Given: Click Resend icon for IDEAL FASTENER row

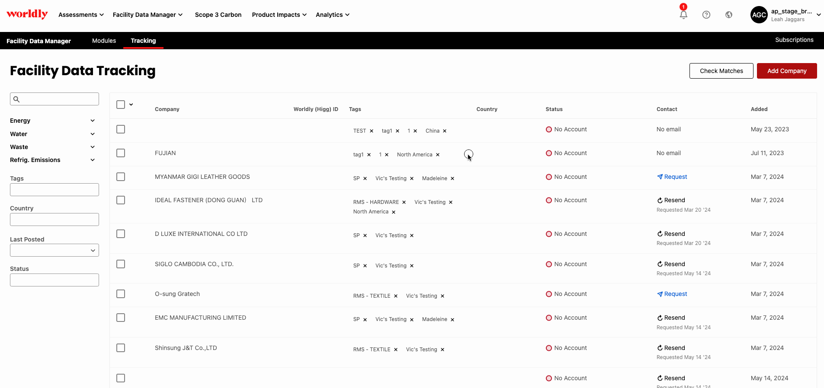Looking at the screenshot, I should point(660,200).
